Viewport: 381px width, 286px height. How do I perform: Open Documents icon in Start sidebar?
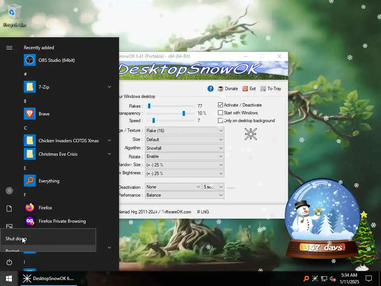(9, 209)
